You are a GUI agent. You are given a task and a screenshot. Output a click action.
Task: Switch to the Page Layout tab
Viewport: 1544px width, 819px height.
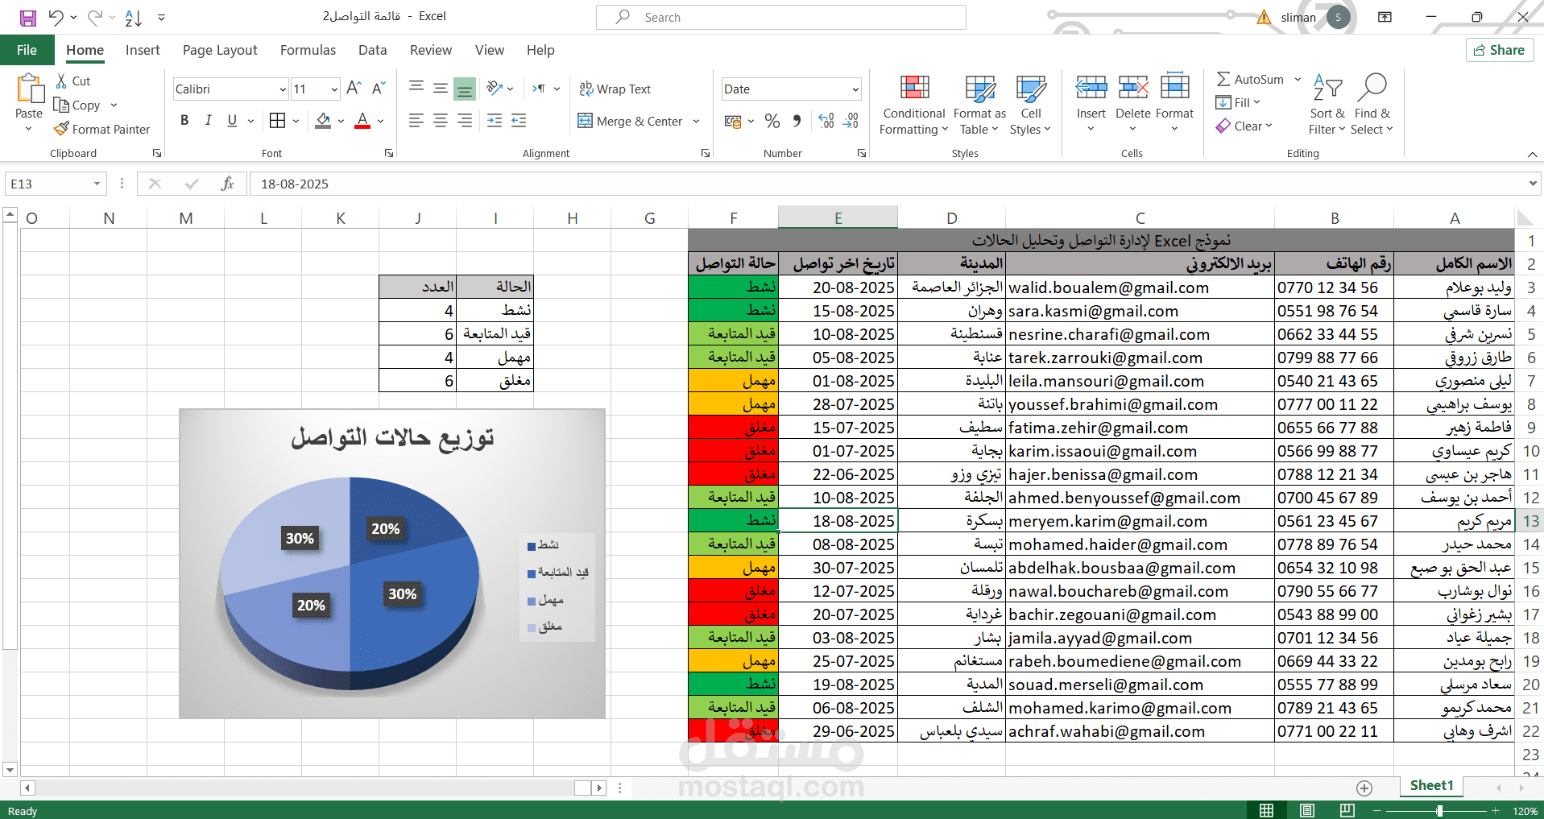click(220, 50)
